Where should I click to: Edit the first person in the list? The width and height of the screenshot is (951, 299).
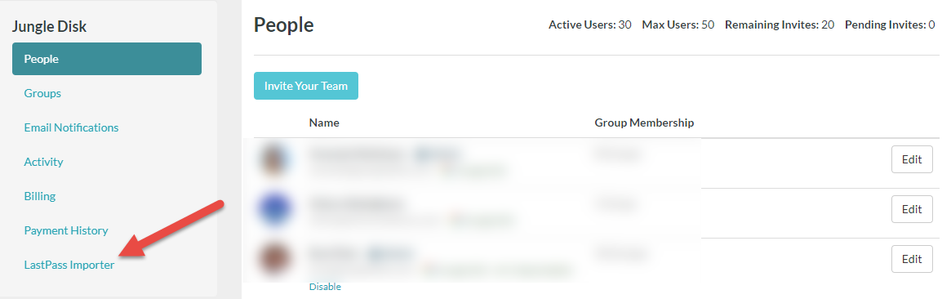pyautogui.click(x=912, y=159)
